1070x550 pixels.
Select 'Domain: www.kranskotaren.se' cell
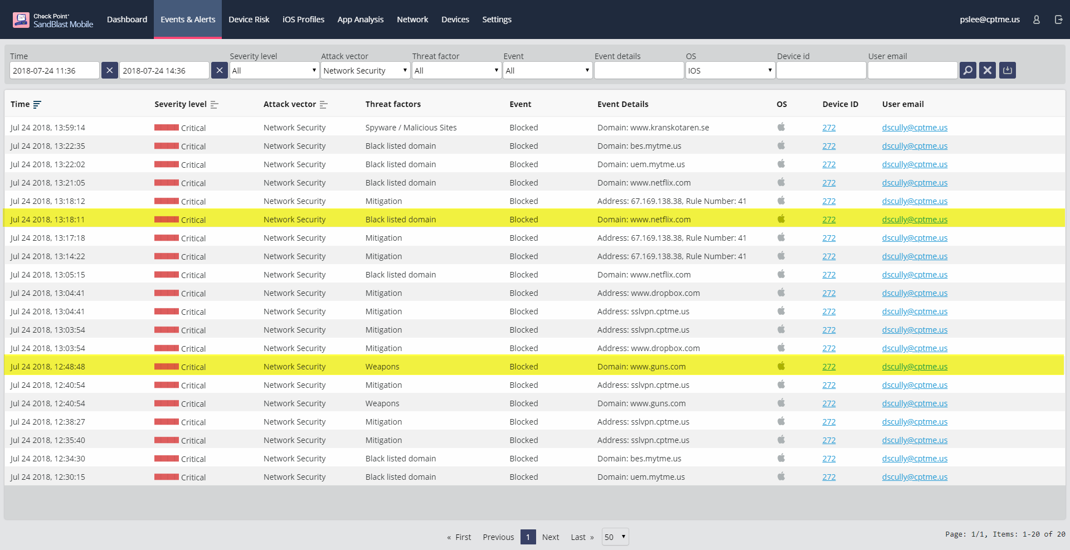tap(653, 128)
